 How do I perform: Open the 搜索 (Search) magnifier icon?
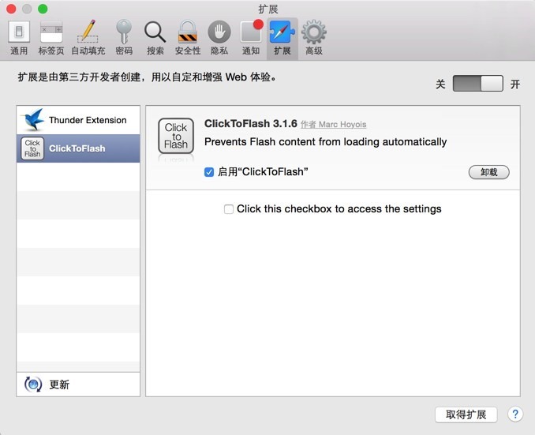[x=155, y=32]
